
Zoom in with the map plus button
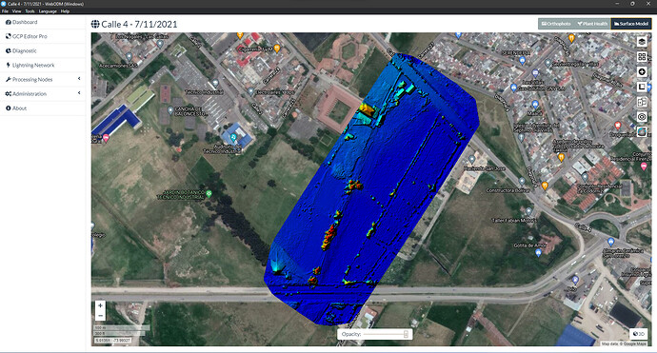[100, 305]
